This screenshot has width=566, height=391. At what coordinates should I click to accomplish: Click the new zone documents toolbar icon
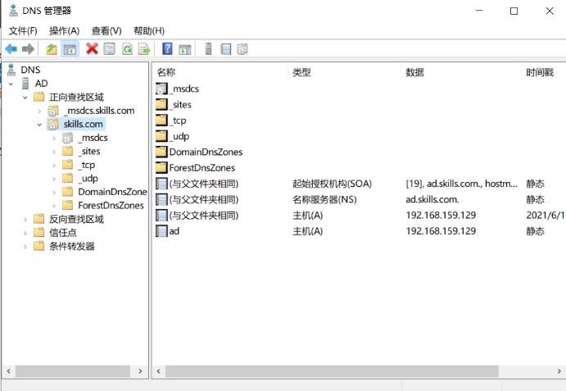point(242,49)
